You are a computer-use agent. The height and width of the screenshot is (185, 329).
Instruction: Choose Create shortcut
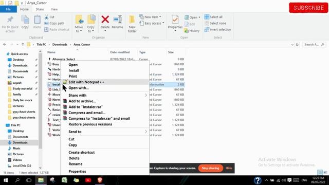click(x=81, y=153)
